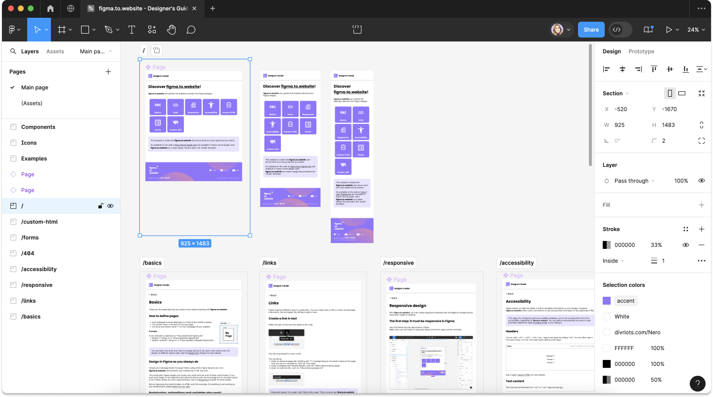This screenshot has height=397, width=713.
Task: Click the purple accent color swatch
Action: point(607,301)
